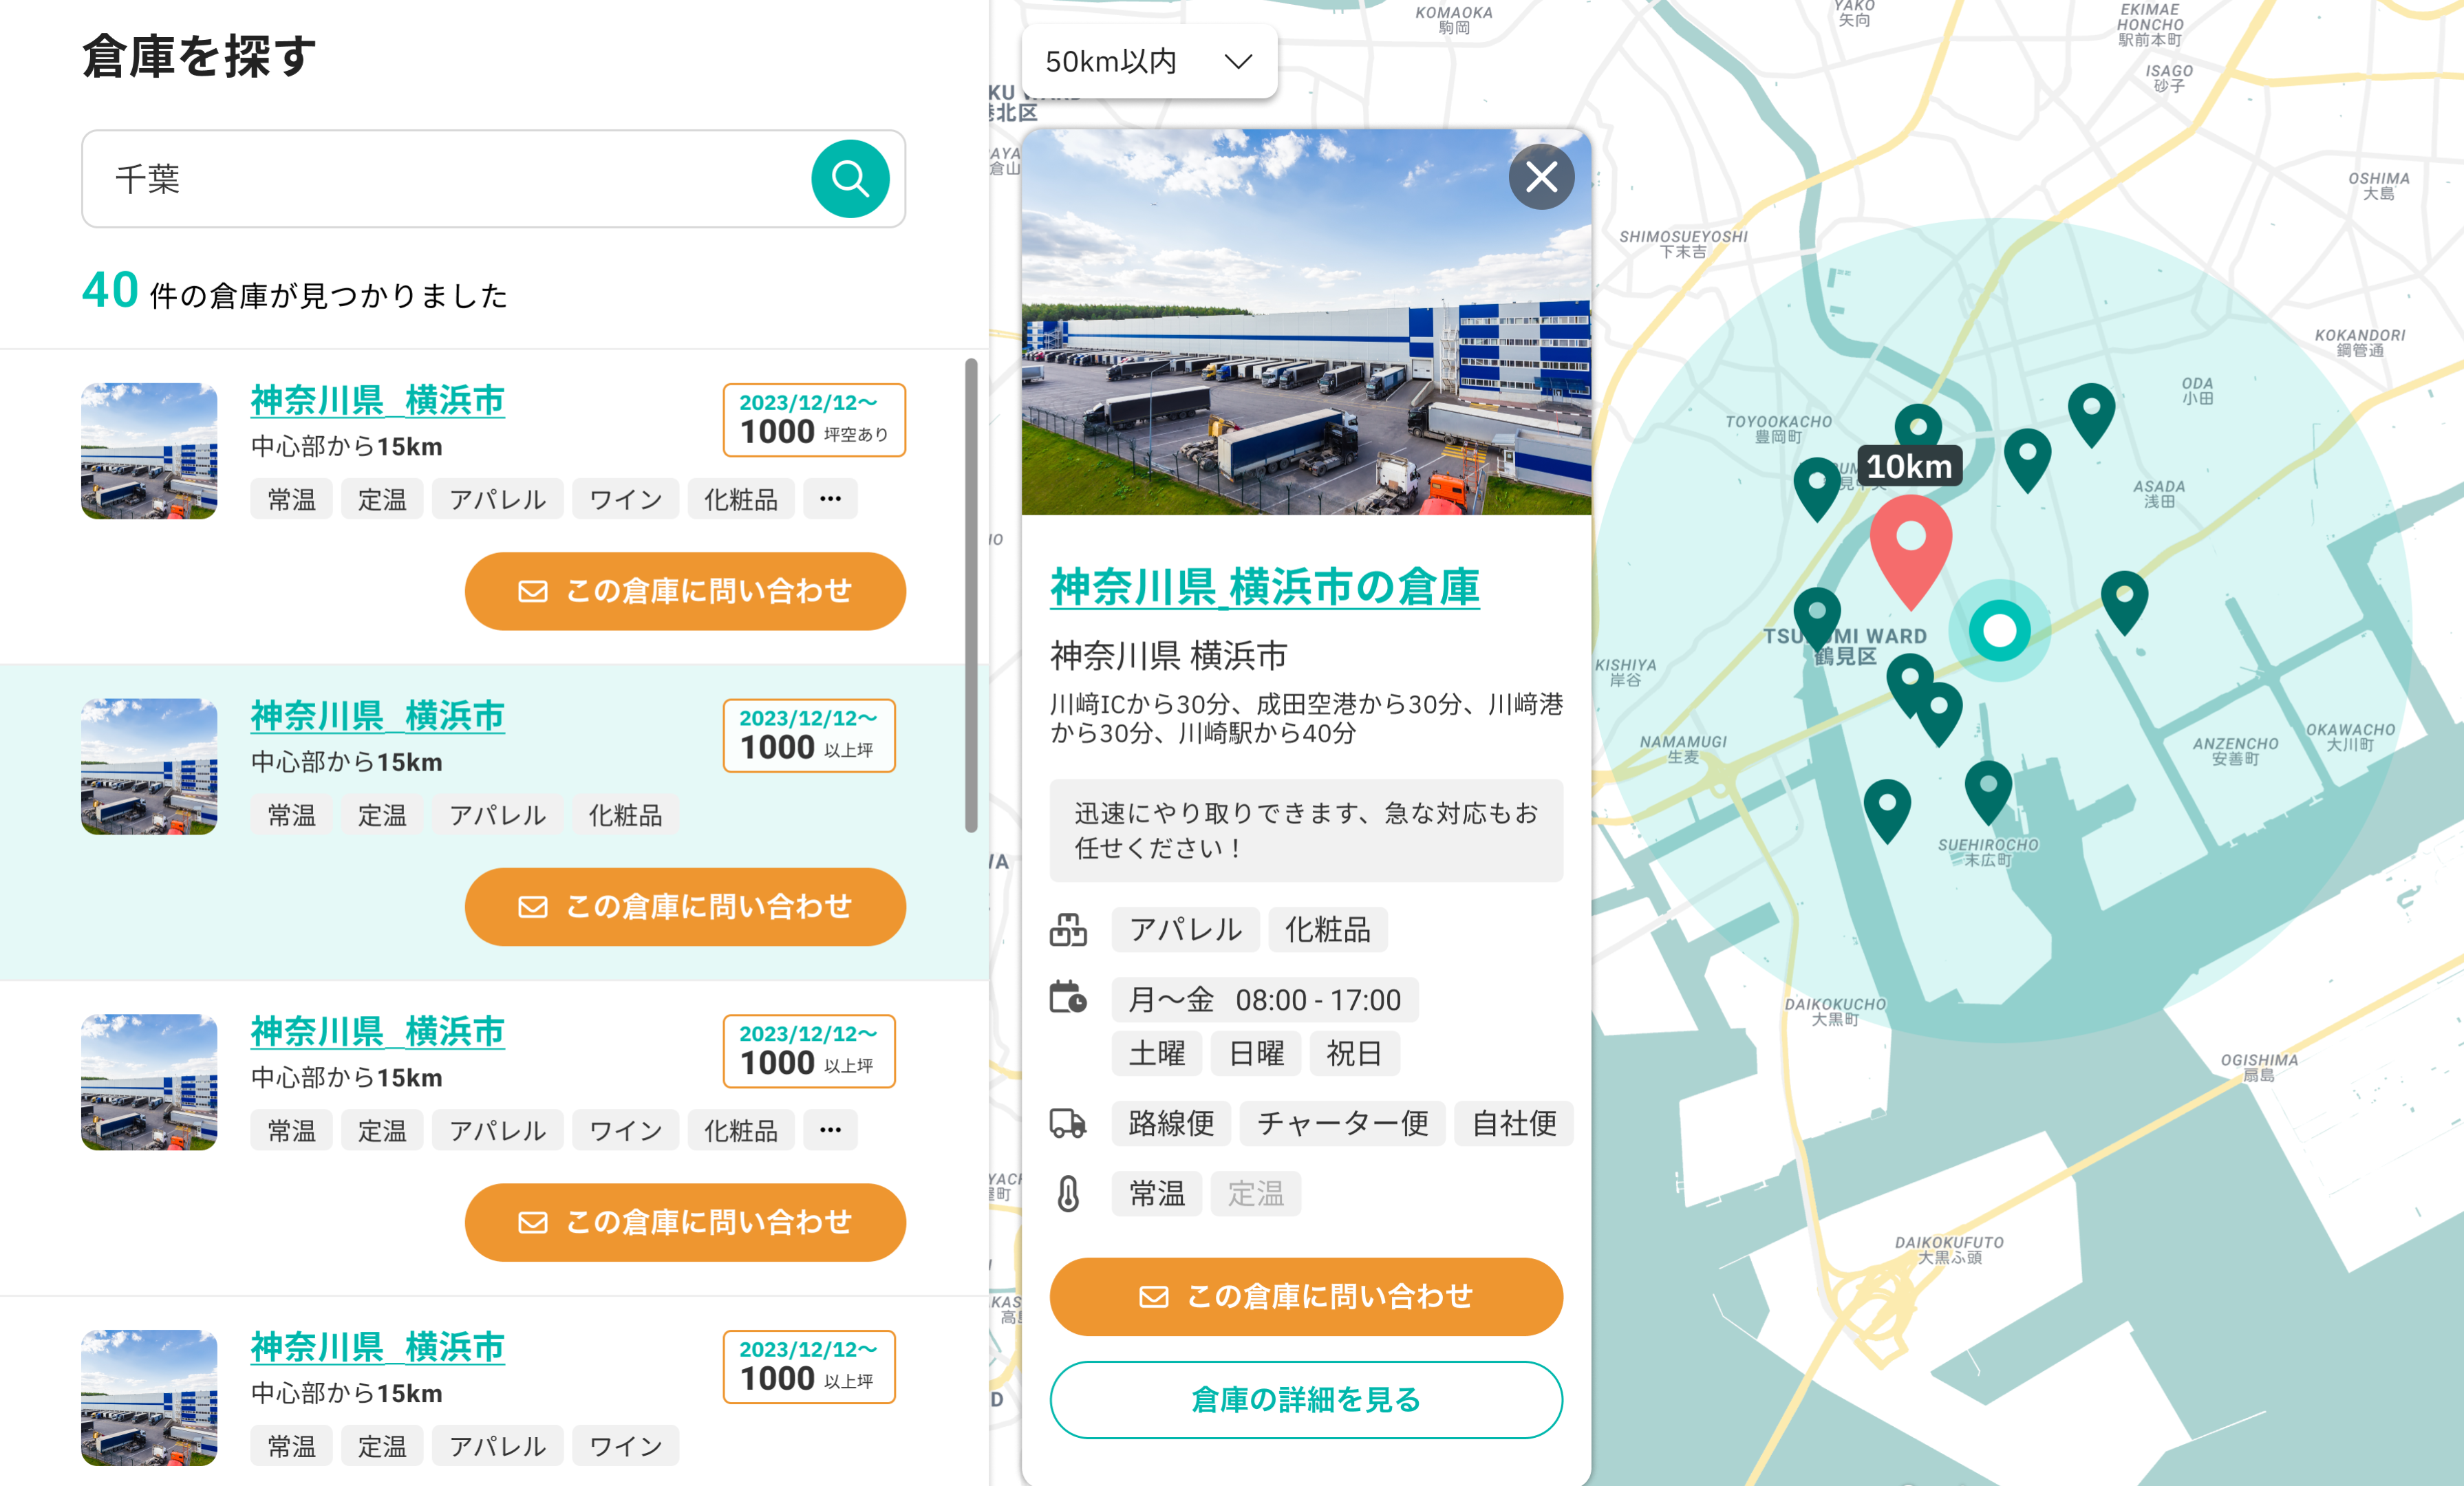Click third warehouse card thumbnail
Image resolution: width=2464 pixels, height=1486 pixels.
pos(149,1082)
